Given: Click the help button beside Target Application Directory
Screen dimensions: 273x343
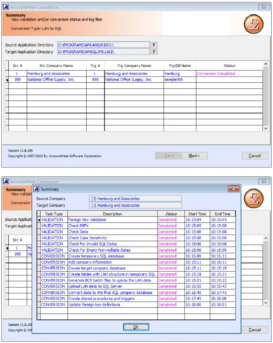Looking at the screenshot, I should tap(154, 52).
